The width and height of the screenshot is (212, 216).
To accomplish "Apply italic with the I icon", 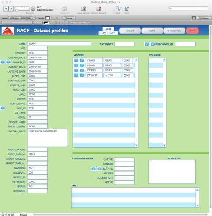I will pyautogui.click(x=63, y=23).
